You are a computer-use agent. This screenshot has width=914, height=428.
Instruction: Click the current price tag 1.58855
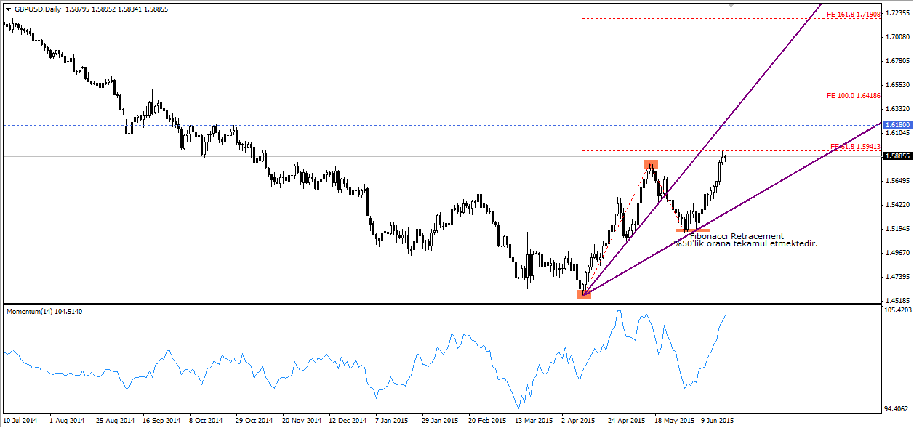pyautogui.click(x=897, y=156)
